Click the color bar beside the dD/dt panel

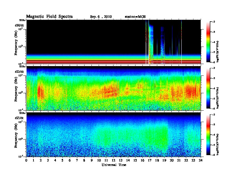tap(208, 88)
